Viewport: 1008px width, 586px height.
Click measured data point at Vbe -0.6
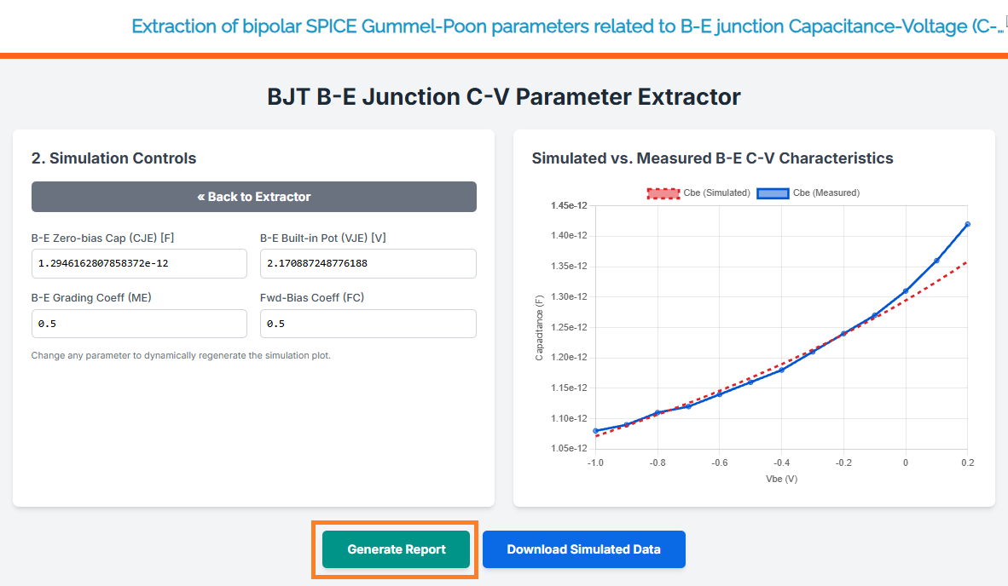pyautogui.click(x=720, y=394)
